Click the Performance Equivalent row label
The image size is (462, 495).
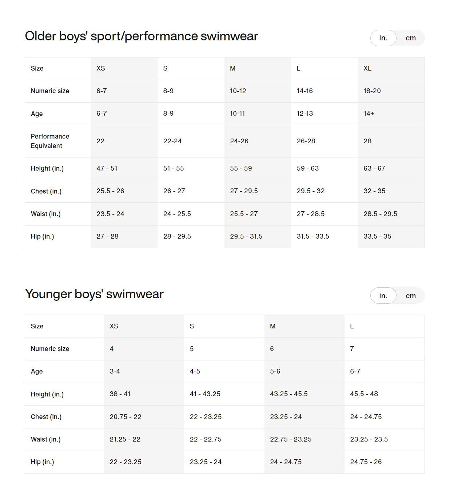click(50, 141)
